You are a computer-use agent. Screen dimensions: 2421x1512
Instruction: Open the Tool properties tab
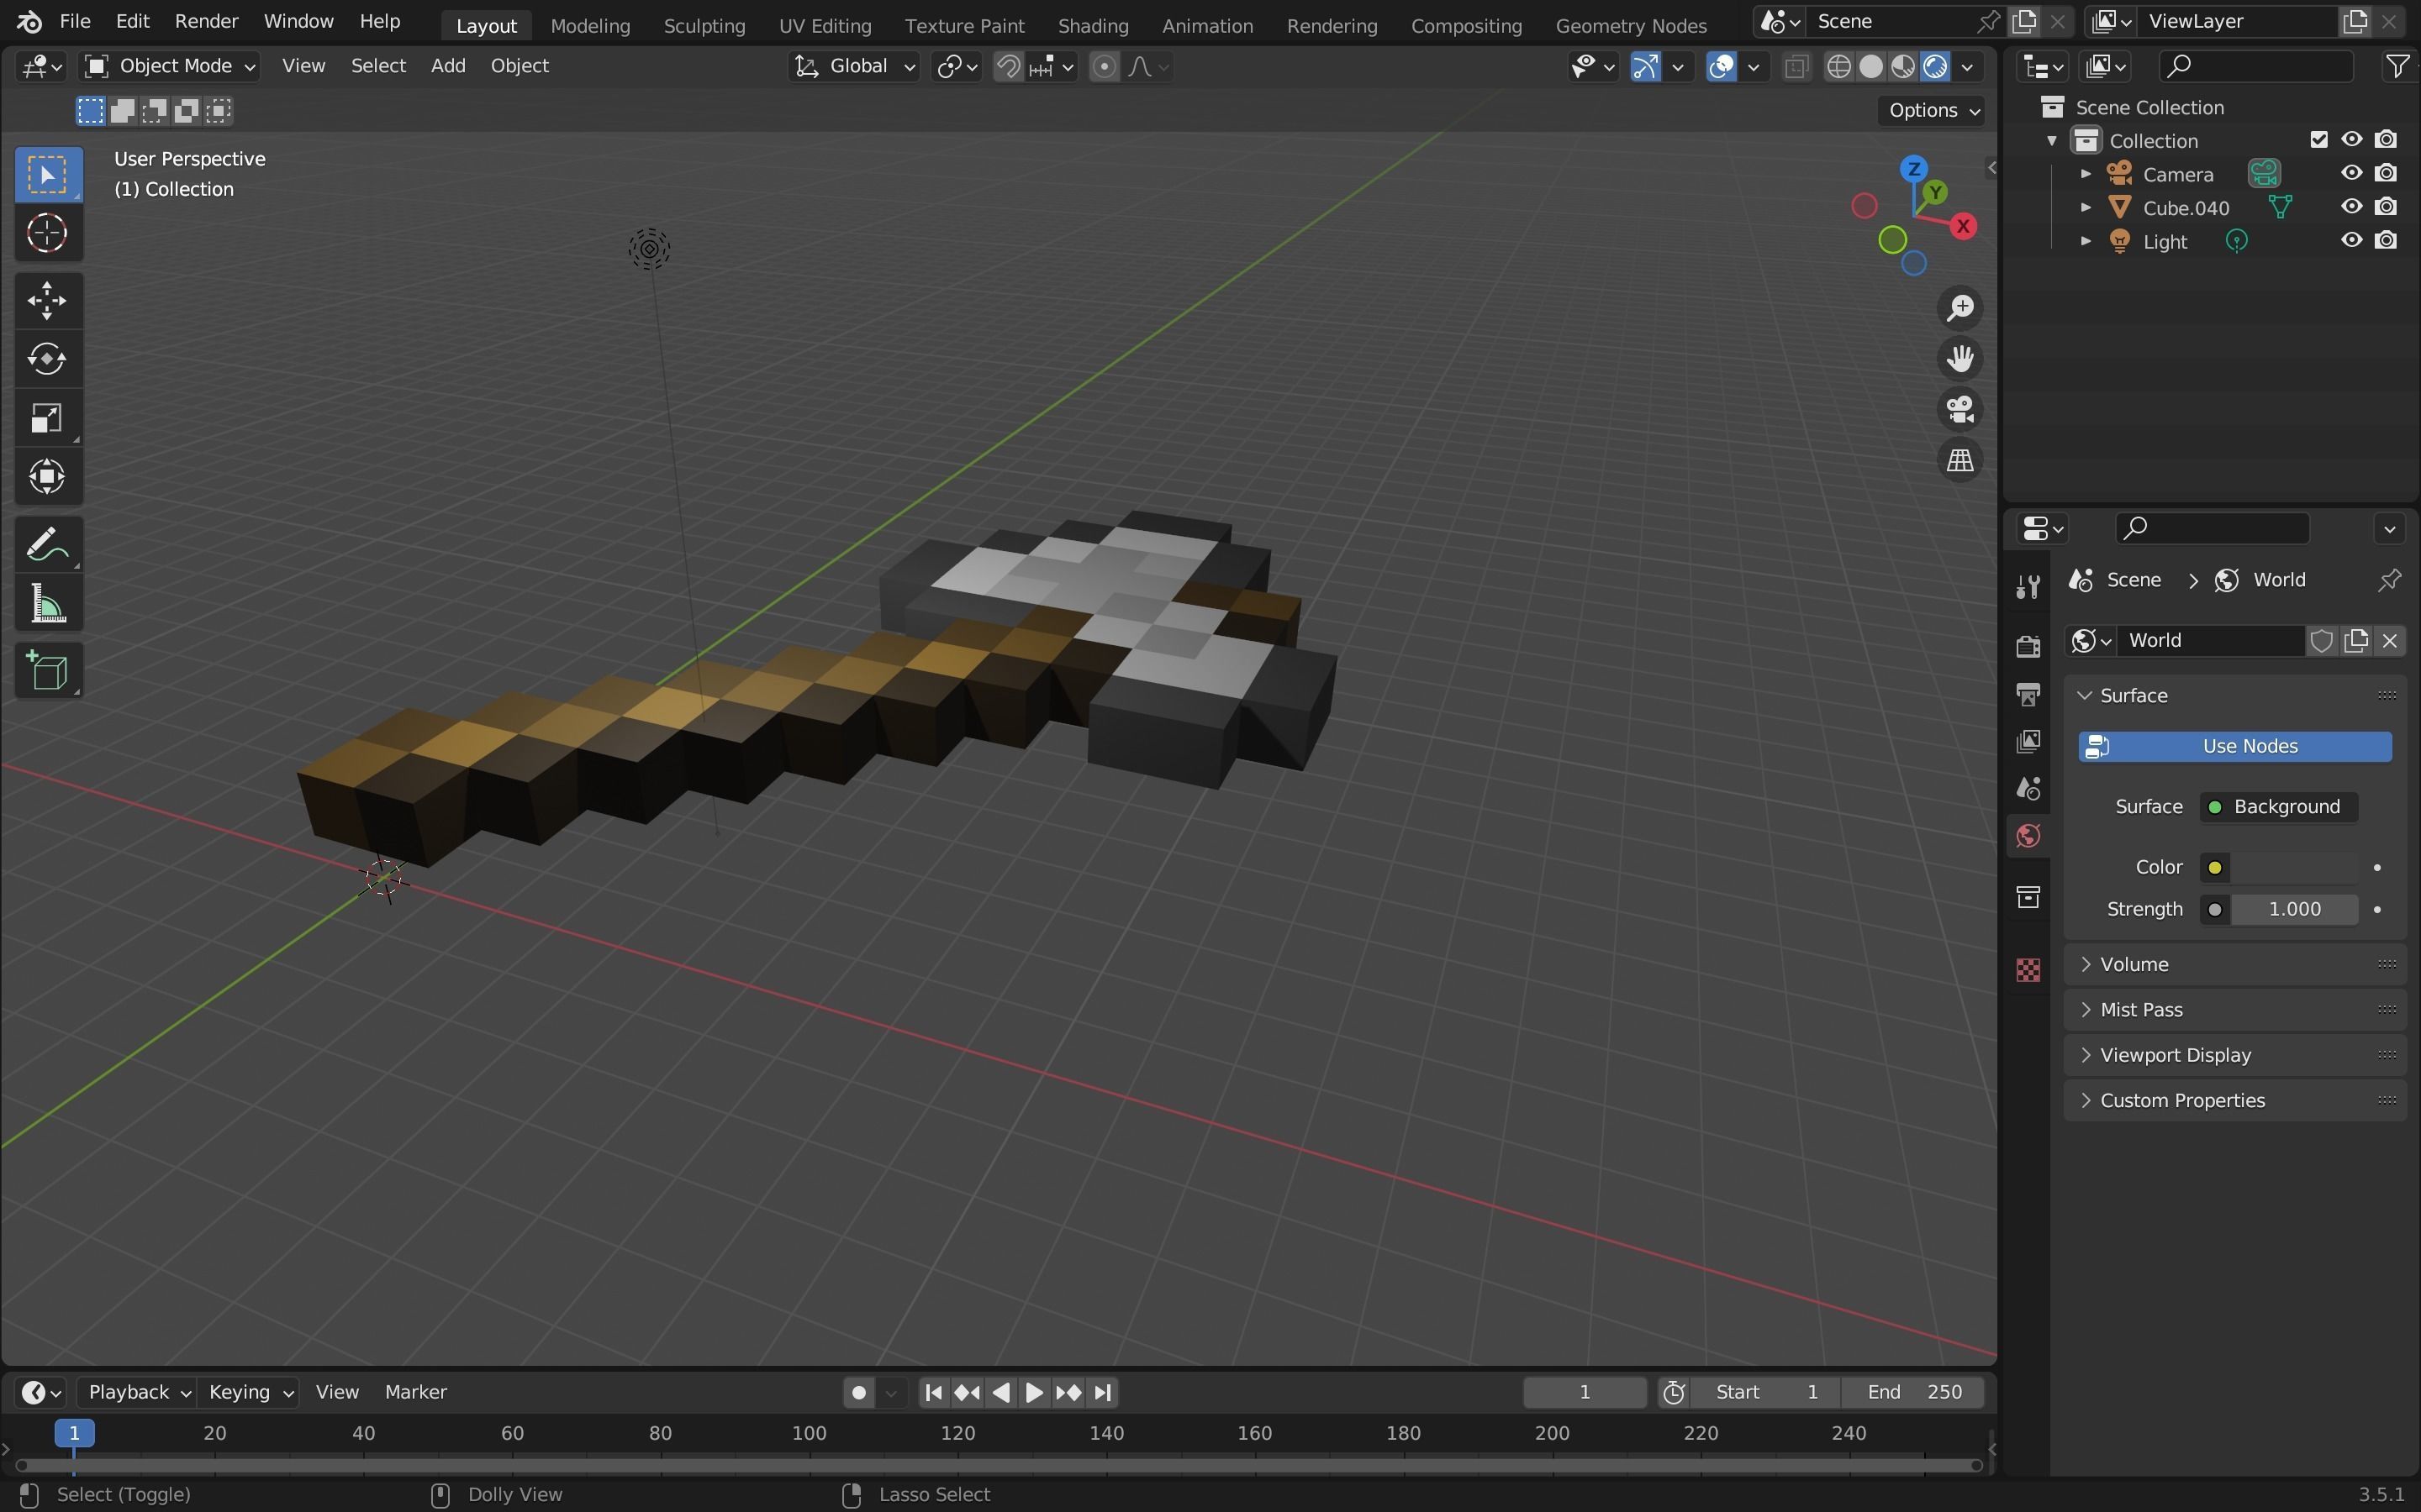point(2028,586)
